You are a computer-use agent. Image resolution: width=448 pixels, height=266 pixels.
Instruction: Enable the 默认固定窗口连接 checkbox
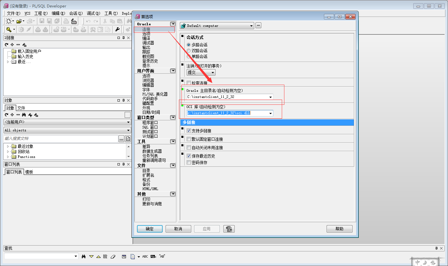(189, 139)
